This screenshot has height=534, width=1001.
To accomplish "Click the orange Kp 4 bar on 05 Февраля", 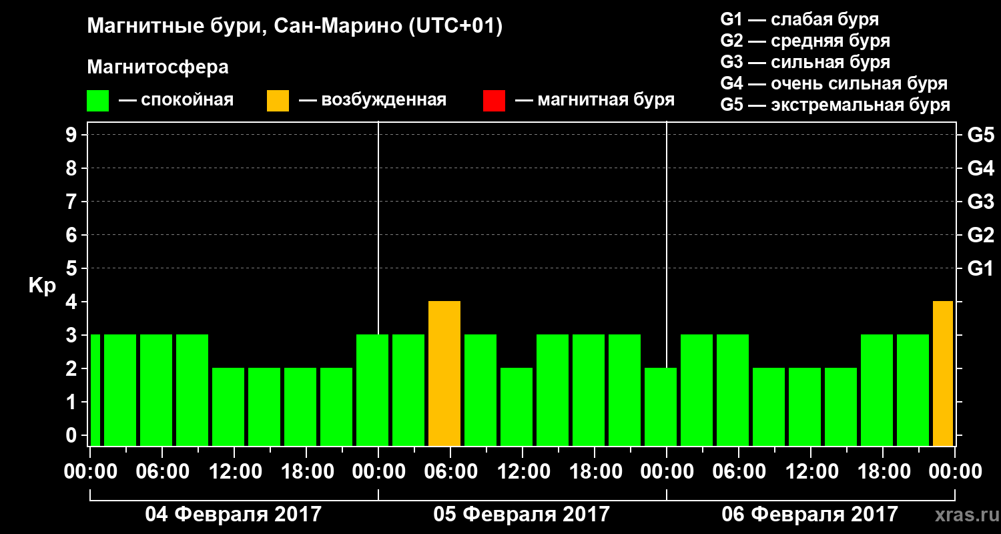I will coord(444,373).
